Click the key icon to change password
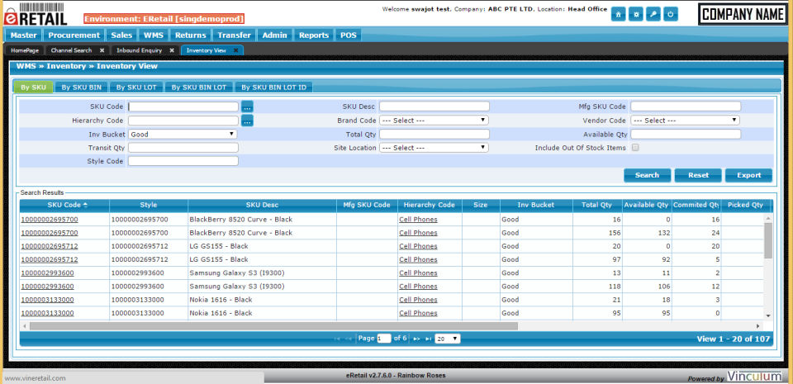The height and width of the screenshot is (384, 793). pyautogui.click(x=653, y=14)
